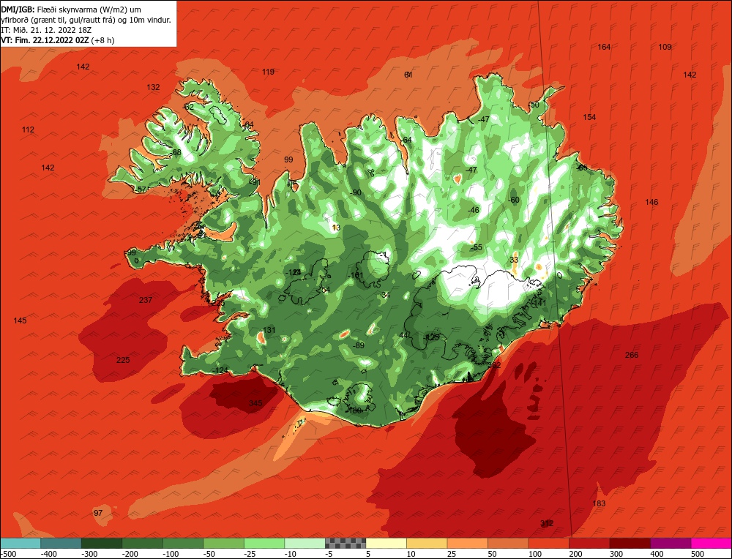Click the dark maroon legend swatch between 200 and 300
This screenshot has height=559, width=732.
630,543
